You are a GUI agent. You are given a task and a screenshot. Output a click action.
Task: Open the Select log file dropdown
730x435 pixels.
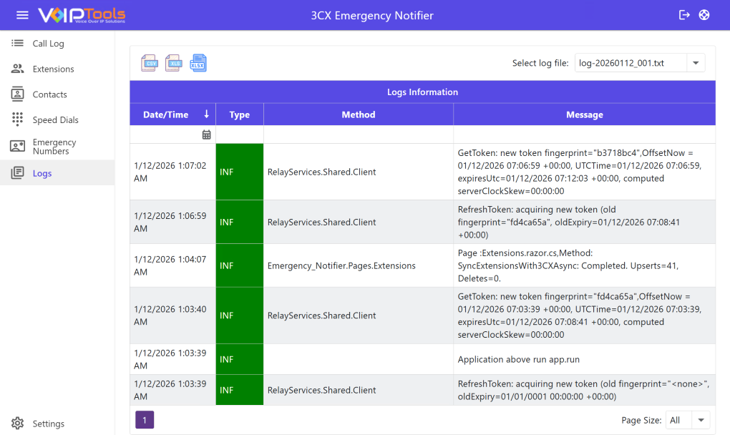(x=696, y=63)
